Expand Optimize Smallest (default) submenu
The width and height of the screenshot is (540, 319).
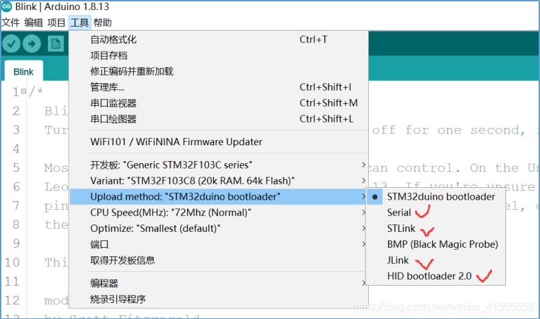(x=218, y=228)
